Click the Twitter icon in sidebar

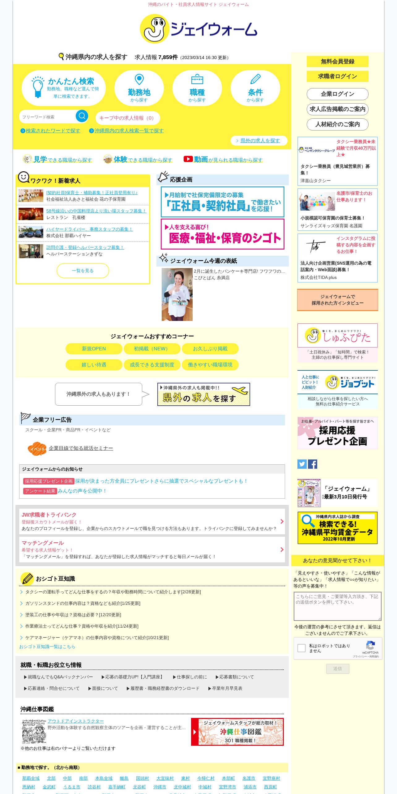[x=302, y=464]
